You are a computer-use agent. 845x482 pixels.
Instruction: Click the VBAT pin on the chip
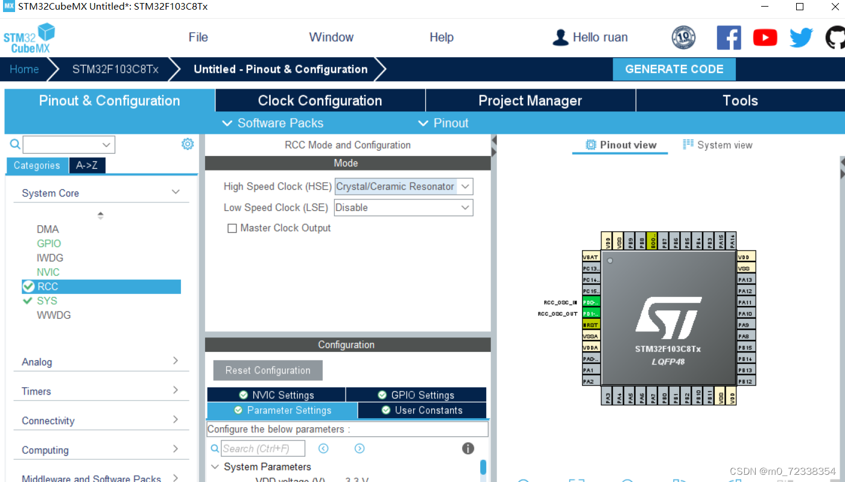pos(591,257)
